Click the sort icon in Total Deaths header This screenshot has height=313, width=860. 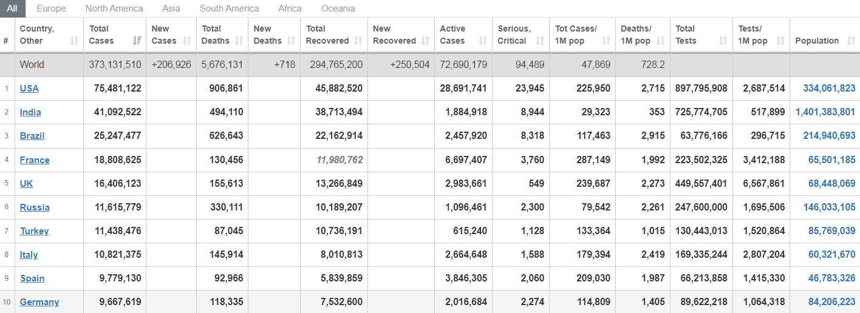click(x=239, y=41)
